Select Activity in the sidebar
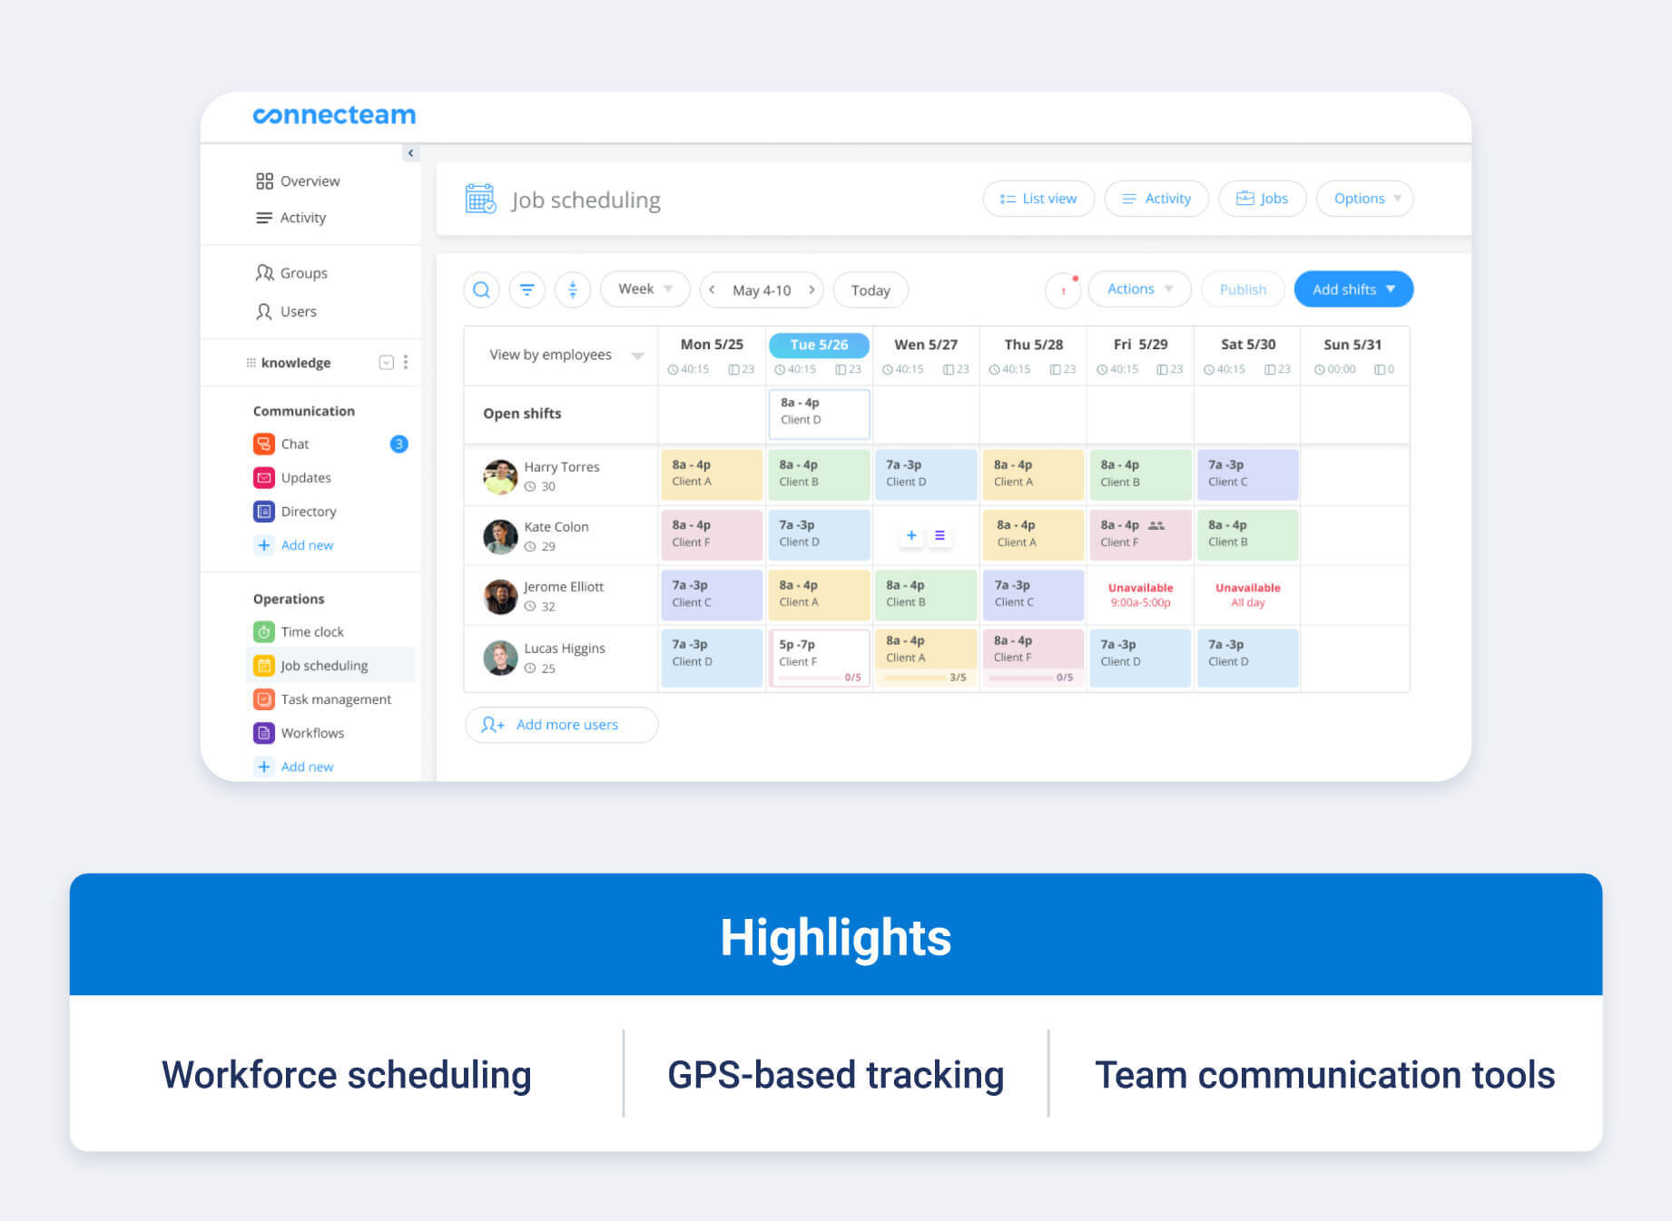The width and height of the screenshot is (1672, 1221). coord(290,218)
